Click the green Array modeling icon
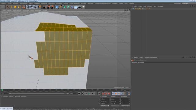The height and width of the screenshot is (110, 196). click(68, 7)
